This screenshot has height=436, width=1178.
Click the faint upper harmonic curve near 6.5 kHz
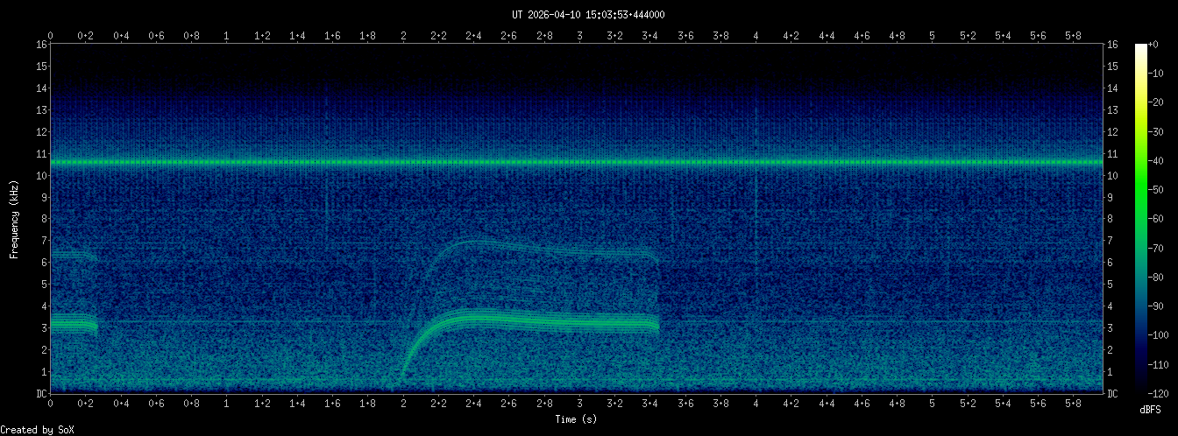543,250
